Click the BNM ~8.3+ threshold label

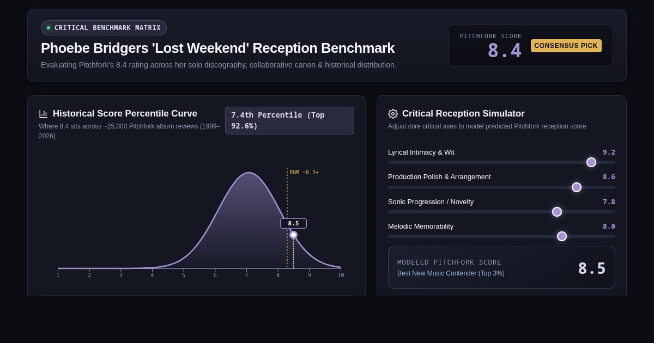point(304,173)
